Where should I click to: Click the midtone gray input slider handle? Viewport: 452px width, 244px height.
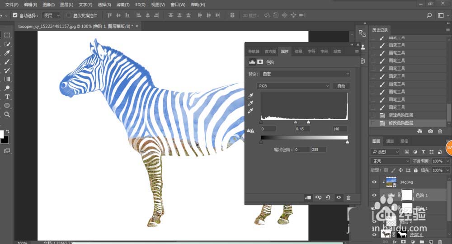(x=296, y=122)
